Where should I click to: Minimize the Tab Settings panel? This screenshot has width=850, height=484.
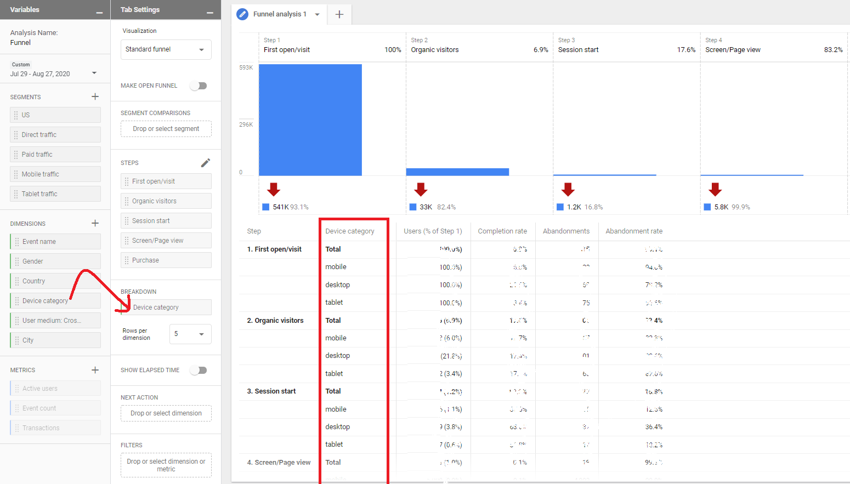coord(210,11)
